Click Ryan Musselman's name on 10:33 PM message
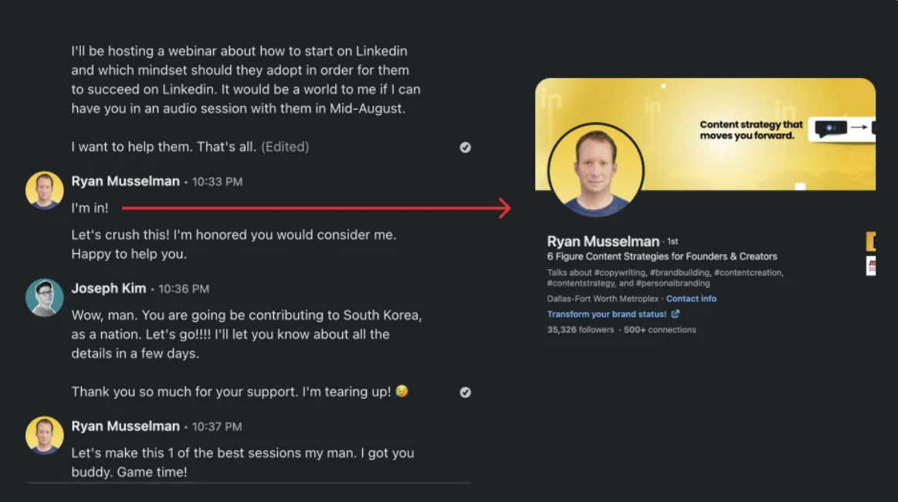This screenshot has height=502, width=898. pos(125,181)
